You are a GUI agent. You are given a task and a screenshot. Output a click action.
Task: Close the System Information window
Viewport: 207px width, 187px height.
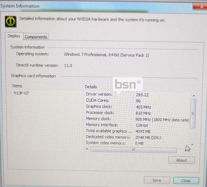(200, 6)
